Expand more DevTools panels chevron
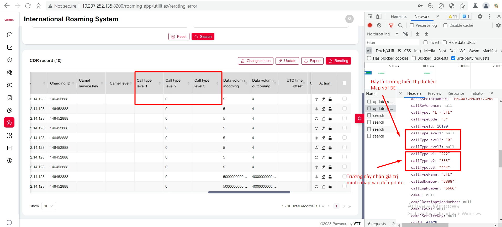502x227 pixels. click(438, 16)
